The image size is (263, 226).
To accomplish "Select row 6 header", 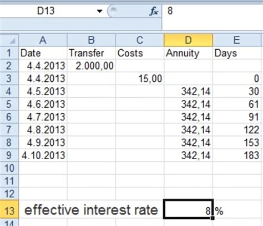I will pos(9,117).
